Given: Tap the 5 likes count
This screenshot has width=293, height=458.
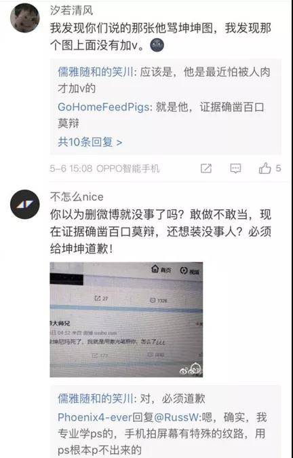Looking at the screenshot, I should click(x=278, y=169).
